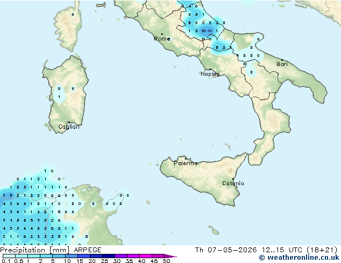Viewport: 341px width, 263px height.
Task: Pick the legend swatch between 20 and 25
Action: point(96,256)
